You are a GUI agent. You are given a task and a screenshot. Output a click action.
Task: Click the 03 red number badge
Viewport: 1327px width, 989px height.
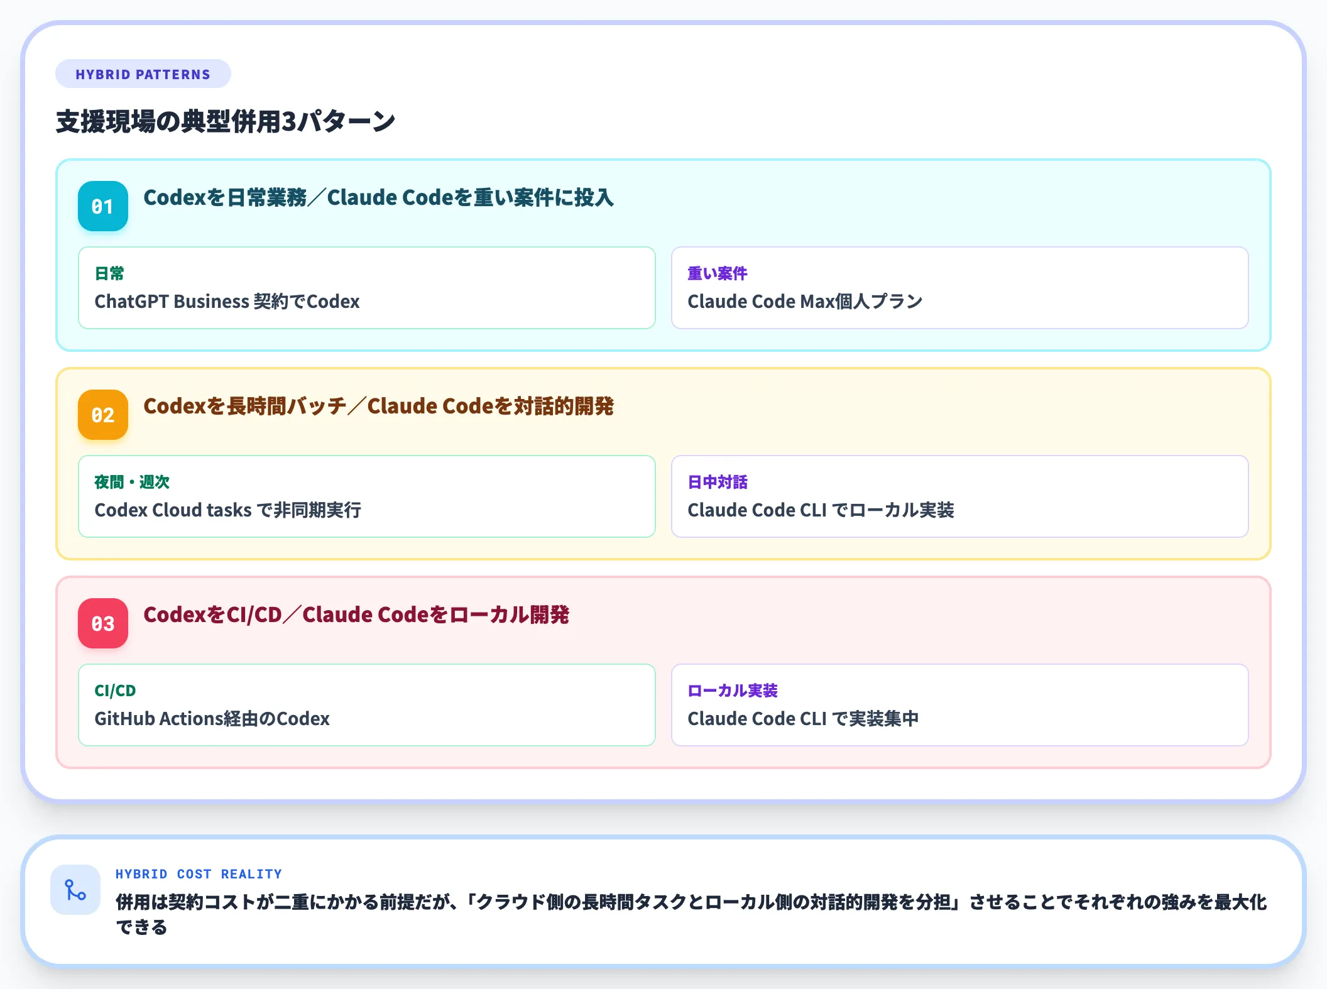(x=103, y=623)
